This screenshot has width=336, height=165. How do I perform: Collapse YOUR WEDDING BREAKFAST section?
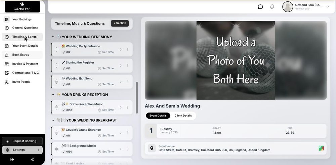(53, 120)
